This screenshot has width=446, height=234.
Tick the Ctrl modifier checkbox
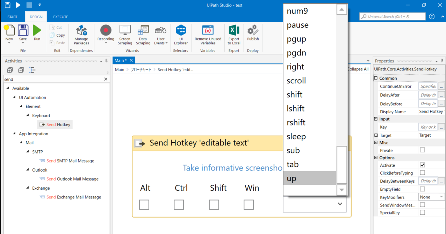(x=179, y=204)
